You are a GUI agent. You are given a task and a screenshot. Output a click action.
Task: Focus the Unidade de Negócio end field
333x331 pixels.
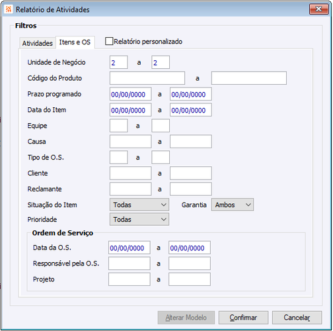click(x=161, y=62)
